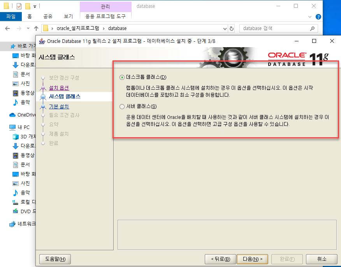Open the 보기 ribbon tab
The height and width of the screenshot is (267, 341).
68,16
